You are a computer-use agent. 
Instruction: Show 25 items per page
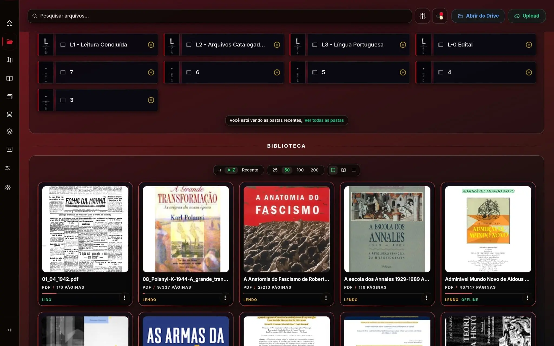(x=275, y=170)
